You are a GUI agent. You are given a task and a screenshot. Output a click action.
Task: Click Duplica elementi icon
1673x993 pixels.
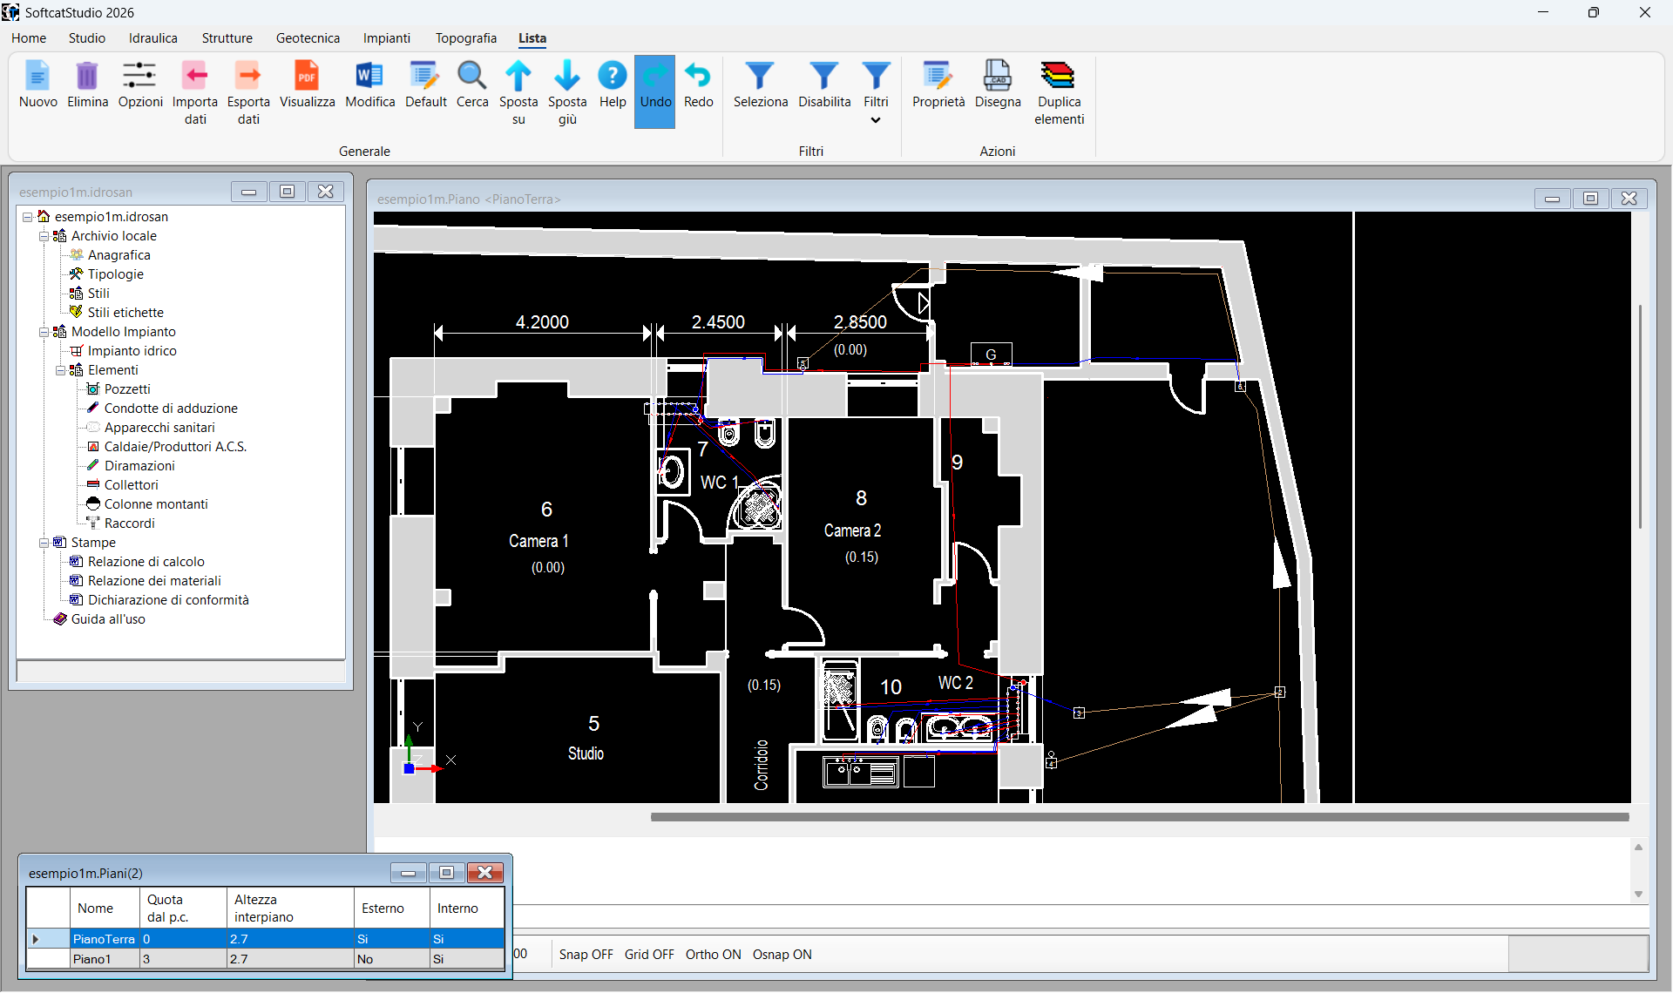[x=1059, y=77]
